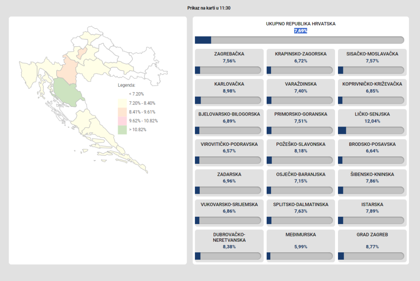The image size is (420, 281).
Task: Click the highlighted 7,69% total percentage
Action: 301,31
